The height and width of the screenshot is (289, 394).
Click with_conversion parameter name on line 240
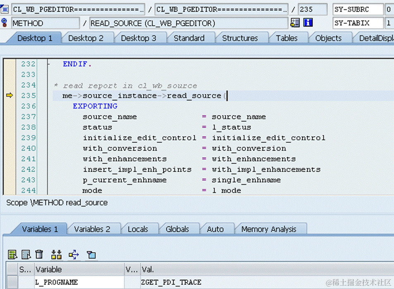[120, 149]
